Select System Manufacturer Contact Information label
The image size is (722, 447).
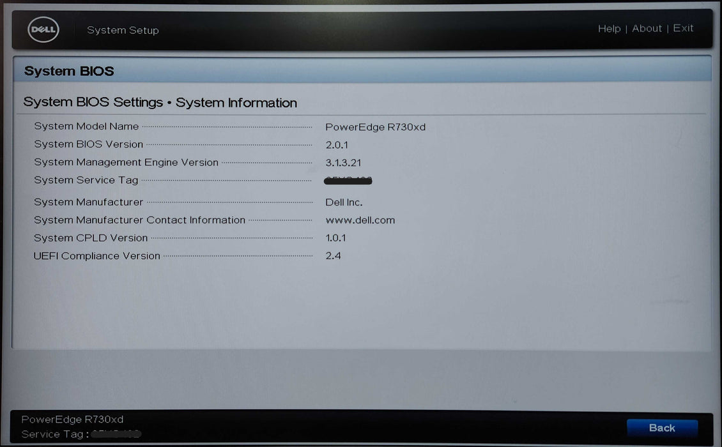pos(139,220)
